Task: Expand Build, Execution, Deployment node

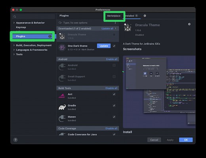Action: pos(14,45)
